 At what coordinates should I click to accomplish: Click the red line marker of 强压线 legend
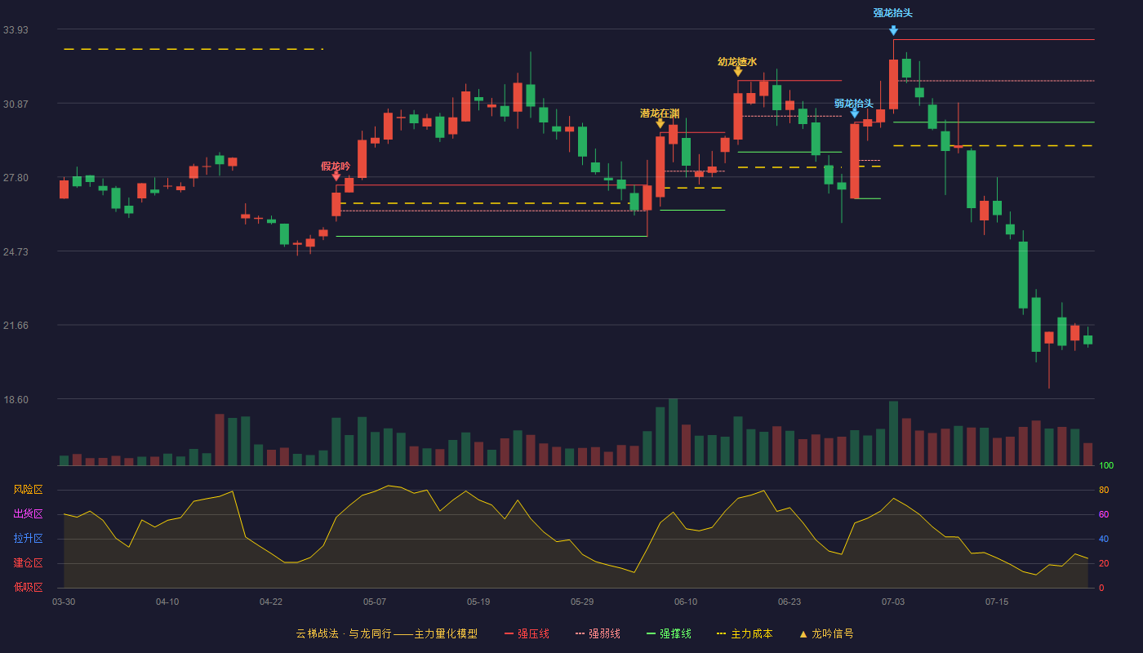[509, 633]
